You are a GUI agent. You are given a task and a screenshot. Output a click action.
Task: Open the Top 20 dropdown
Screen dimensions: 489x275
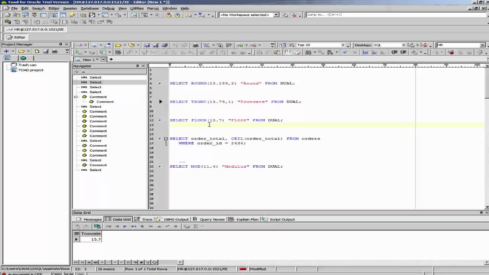pos(343,45)
